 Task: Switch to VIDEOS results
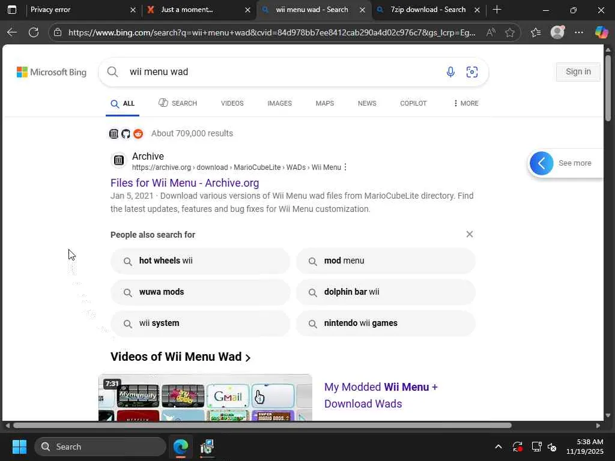click(x=232, y=103)
